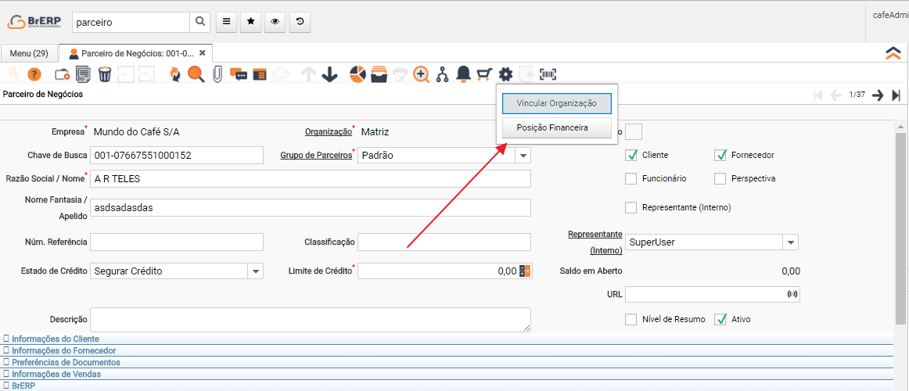Click the orange Help question mark icon
This screenshot has height=391, width=909.
click(x=34, y=74)
